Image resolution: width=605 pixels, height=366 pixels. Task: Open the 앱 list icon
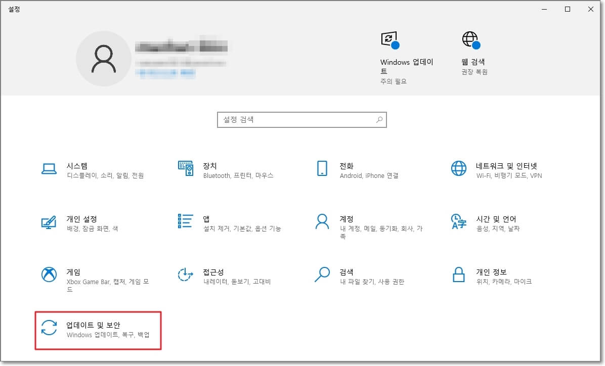[x=186, y=221]
